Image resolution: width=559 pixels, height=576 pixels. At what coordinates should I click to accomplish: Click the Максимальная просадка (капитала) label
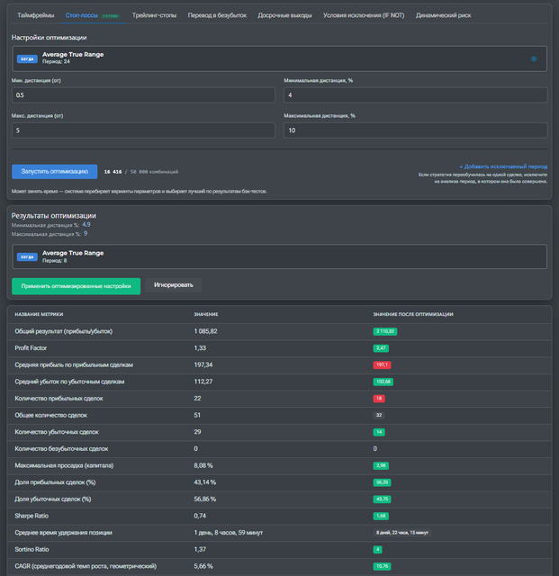click(64, 466)
